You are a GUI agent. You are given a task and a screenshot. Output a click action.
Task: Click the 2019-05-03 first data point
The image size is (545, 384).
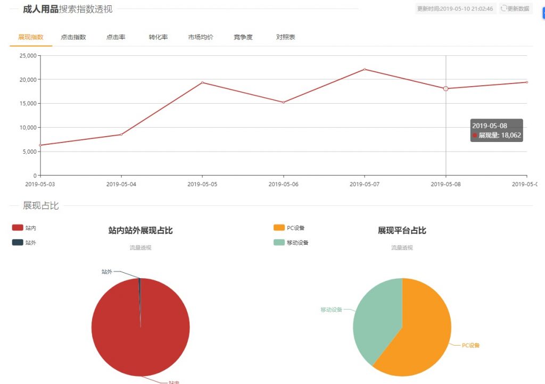40,145
